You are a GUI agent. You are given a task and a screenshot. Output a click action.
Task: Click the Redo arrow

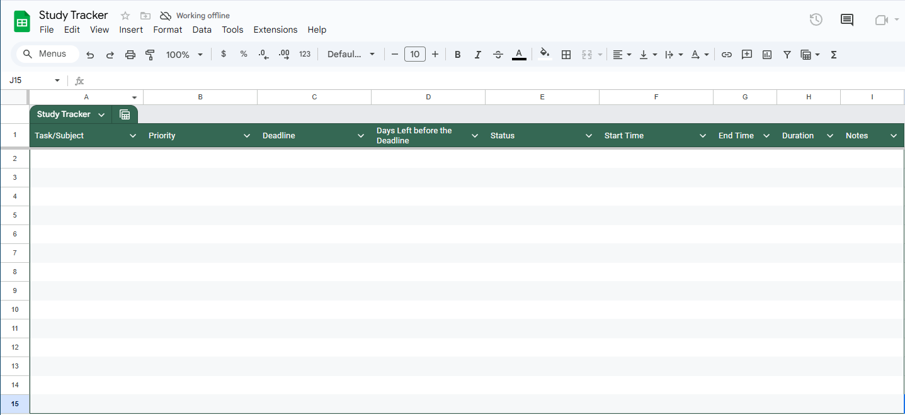pos(110,55)
